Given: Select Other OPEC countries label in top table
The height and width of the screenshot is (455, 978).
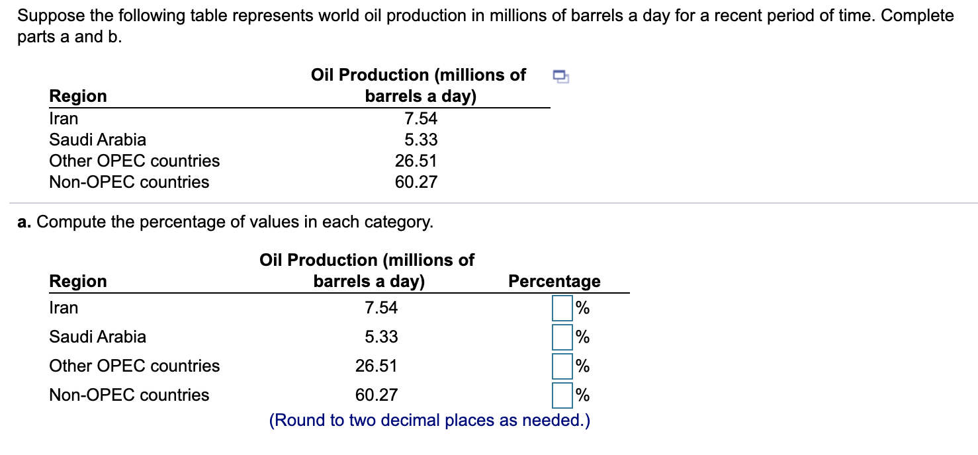Looking at the screenshot, I should pyautogui.click(x=134, y=161).
